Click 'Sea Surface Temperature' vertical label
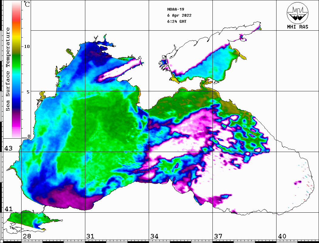Image resolution: width=319 pixels, height=243 pixels. click(8, 69)
